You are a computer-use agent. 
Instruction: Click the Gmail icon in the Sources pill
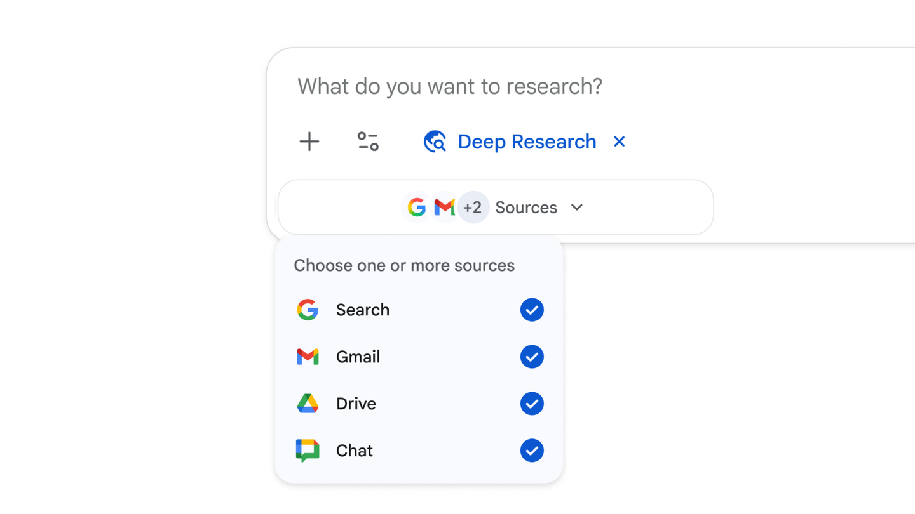[x=444, y=207]
